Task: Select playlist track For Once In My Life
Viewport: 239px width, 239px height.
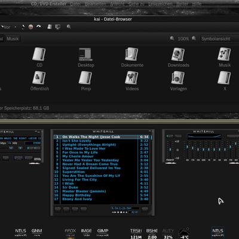Action: 101,152
